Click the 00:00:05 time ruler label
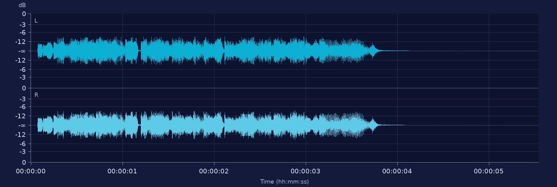The height and width of the screenshot is (187, 557). pos(489,171)
